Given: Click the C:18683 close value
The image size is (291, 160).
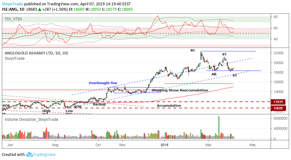Looking at the screenshot, I should (124, 9).
